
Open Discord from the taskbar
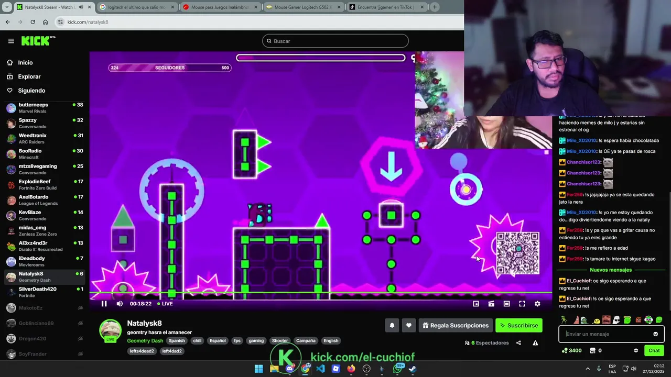[x=289, y=369]
